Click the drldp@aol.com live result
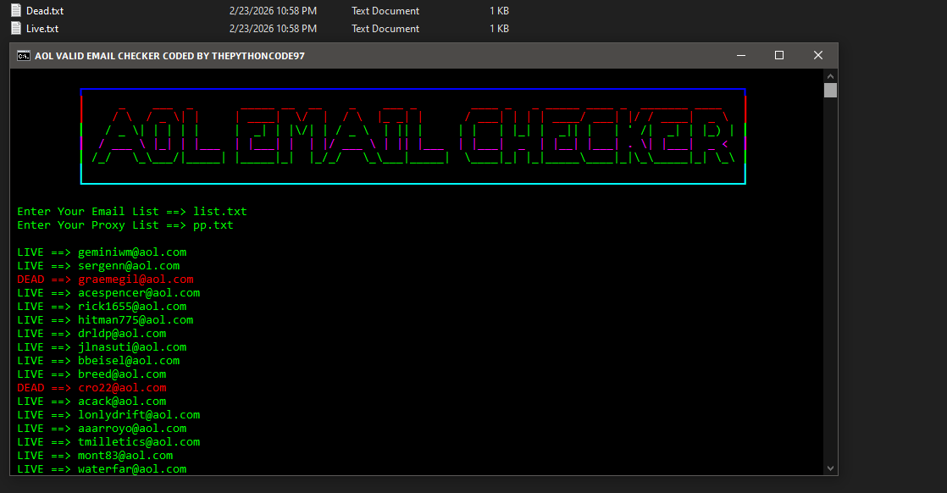The image size is (947, 493). [122, 334]
